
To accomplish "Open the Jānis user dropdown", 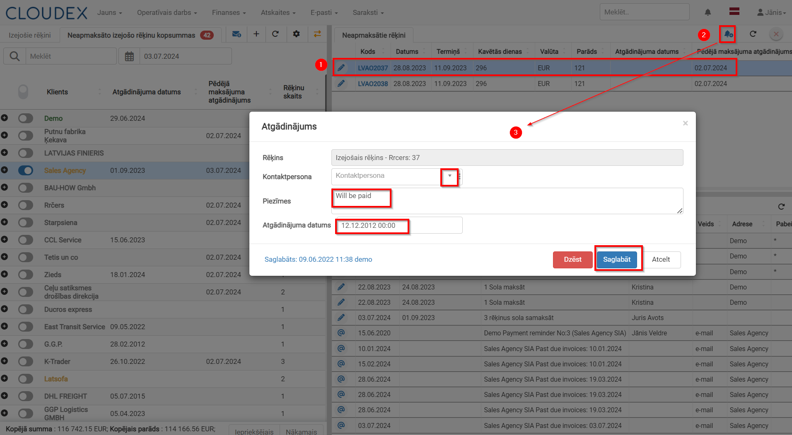I will (x=771, y=12).
